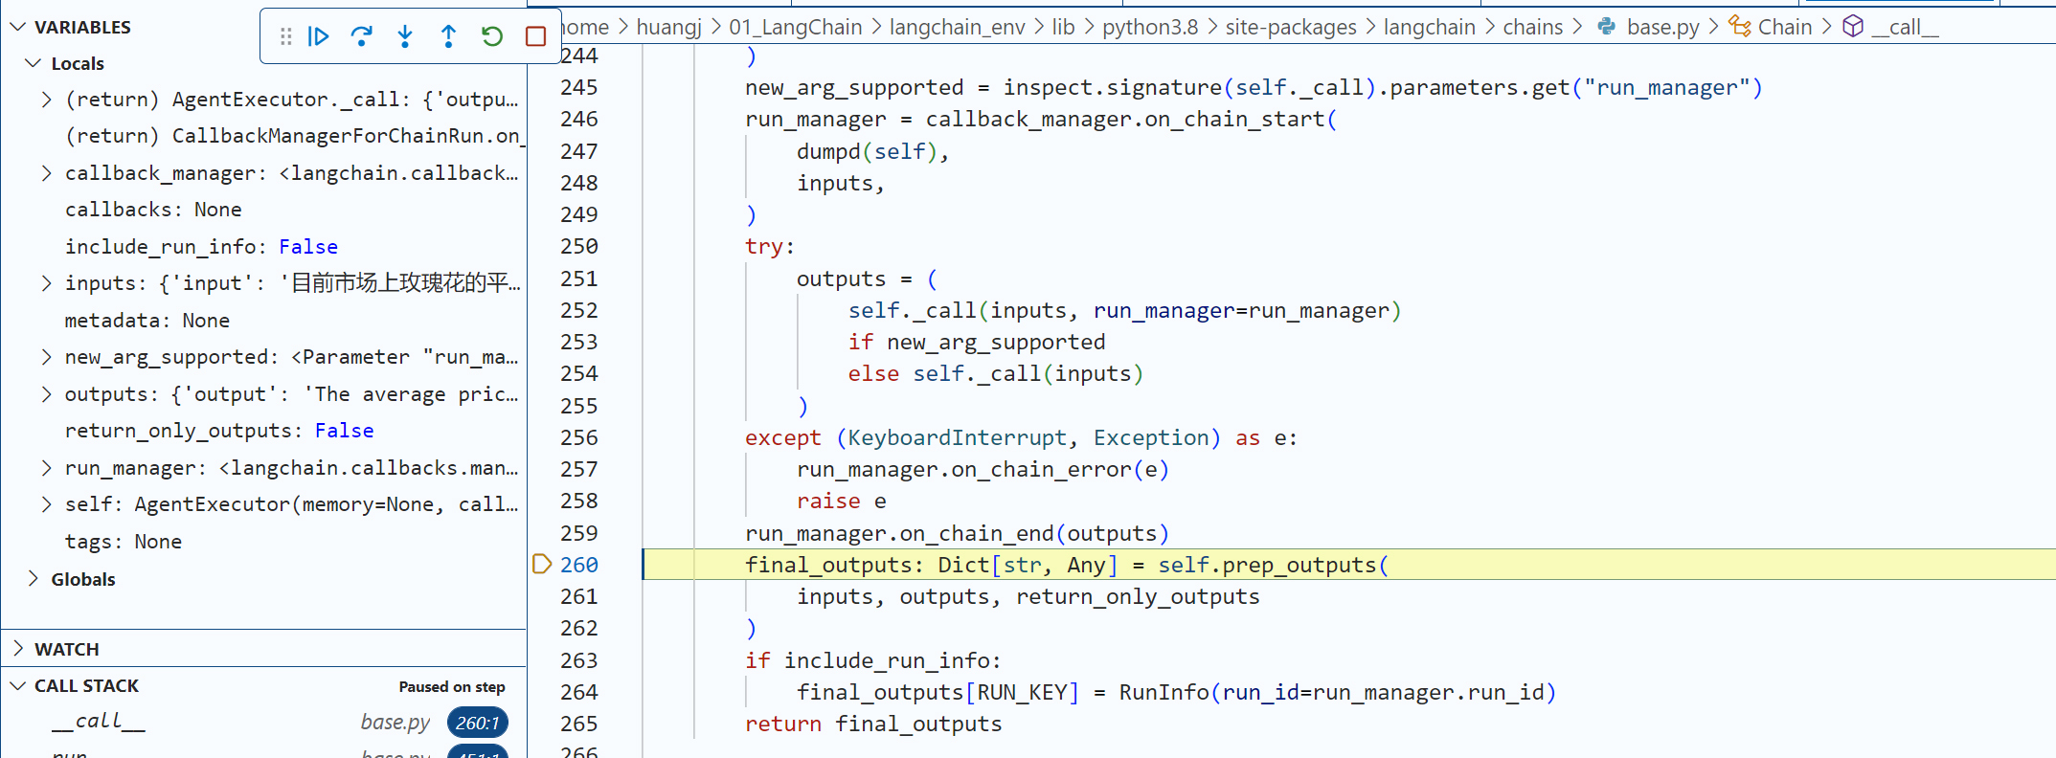Viewport: 2056px width, 758px height.
Task: Grab the debug toolbar drag handle
Action: (x=285, y=36)
